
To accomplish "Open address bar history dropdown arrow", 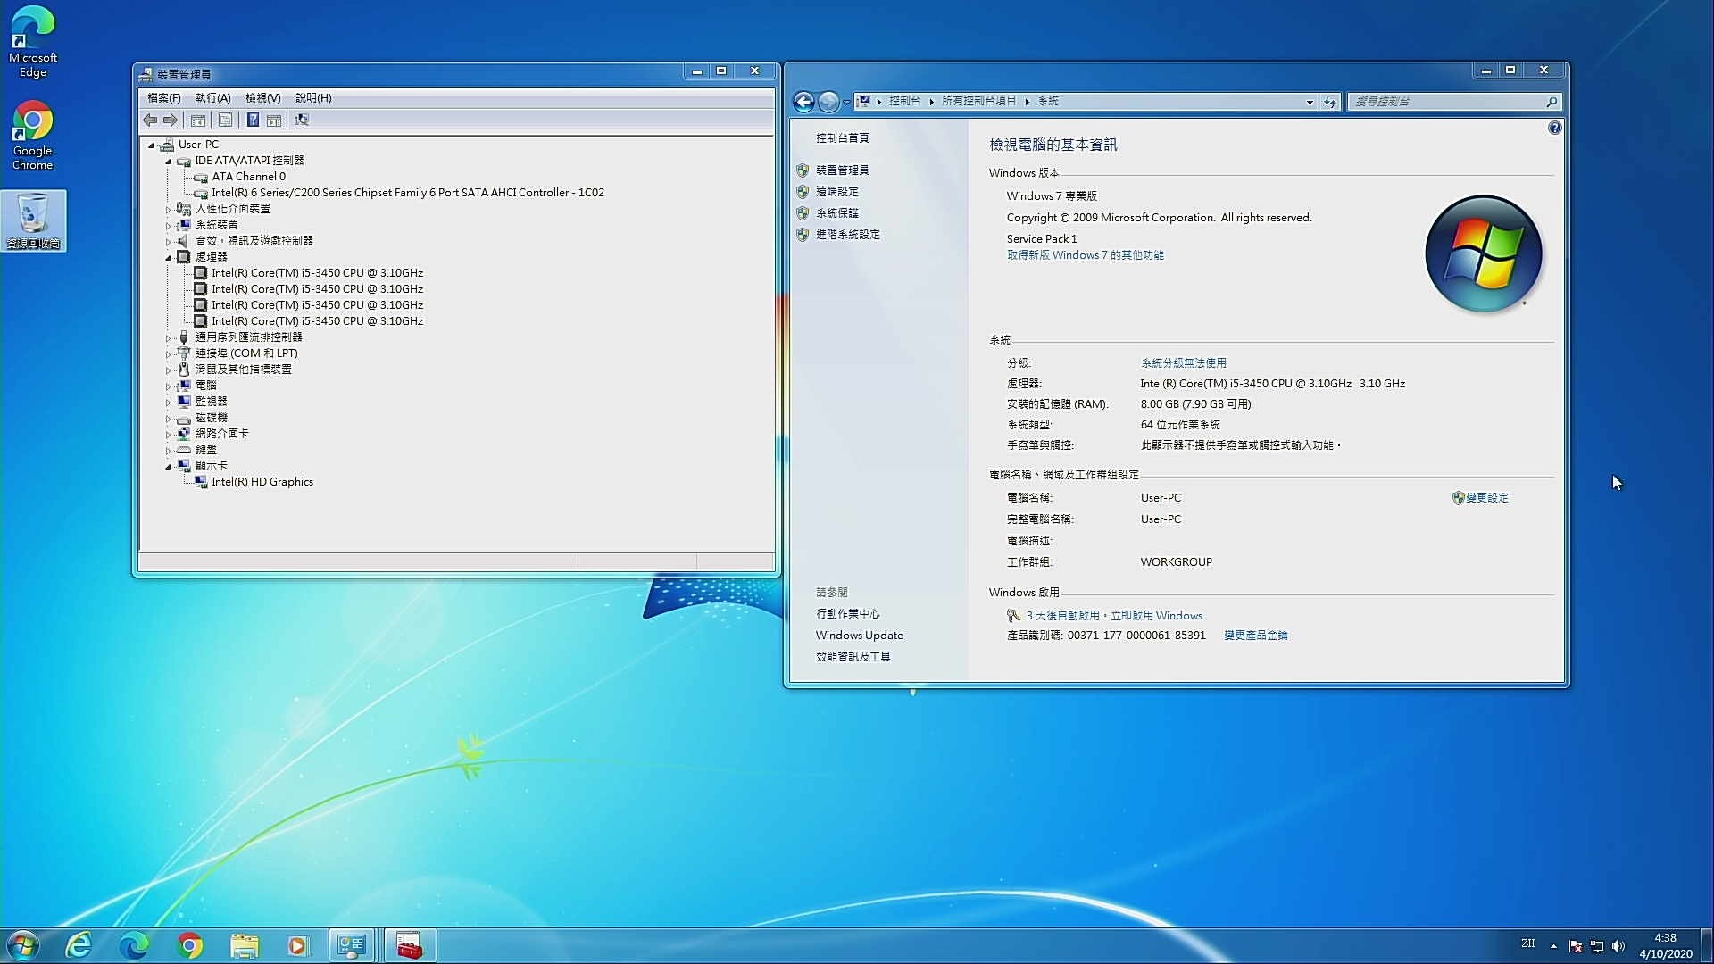I will (x=1310, y=102).
